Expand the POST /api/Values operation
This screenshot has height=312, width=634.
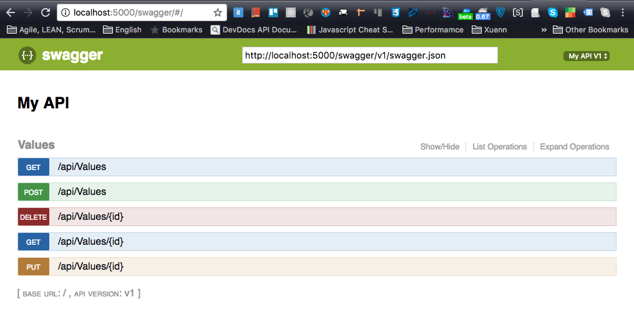82,192
